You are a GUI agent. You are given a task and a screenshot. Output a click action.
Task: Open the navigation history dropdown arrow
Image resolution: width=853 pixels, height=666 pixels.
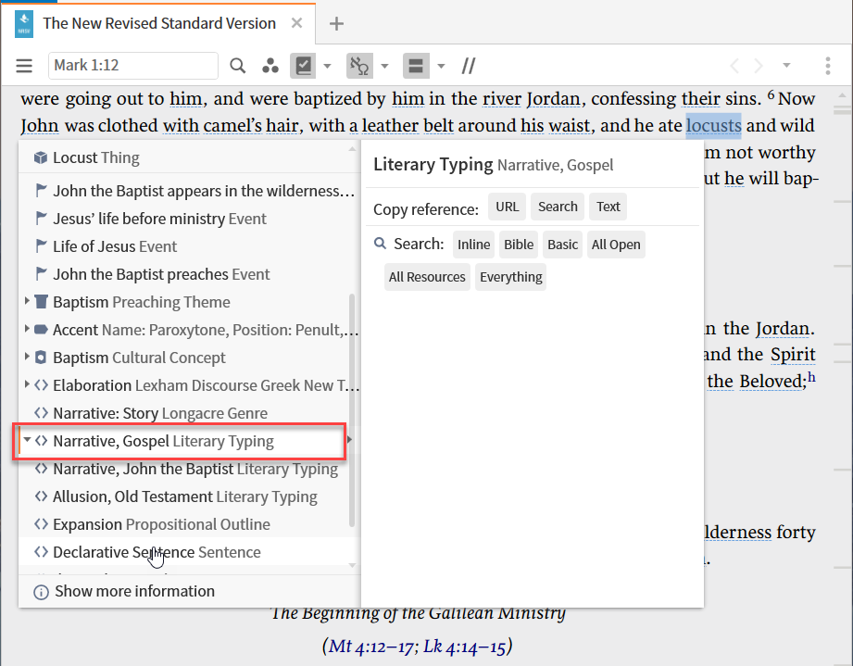[x=786, y=66]
